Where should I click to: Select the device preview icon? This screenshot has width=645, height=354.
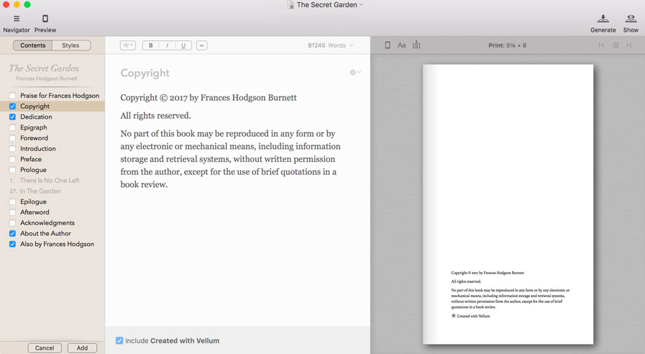click(388, 45)
